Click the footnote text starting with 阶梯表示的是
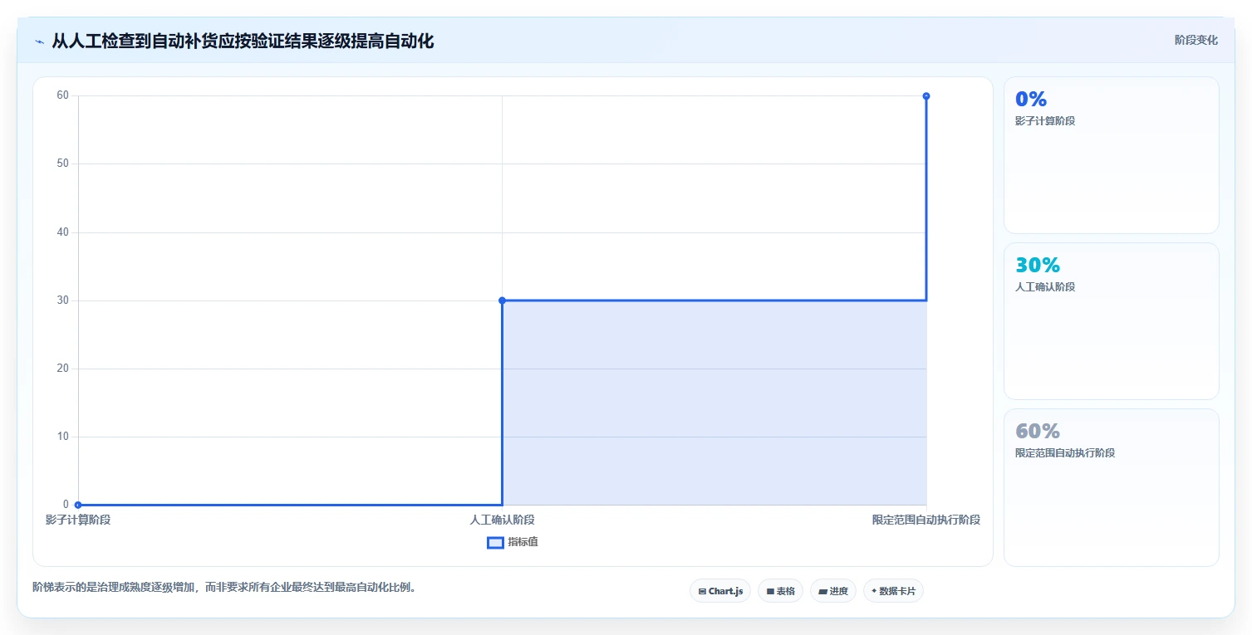This screenshot has width=1252, height=635. 224,588
